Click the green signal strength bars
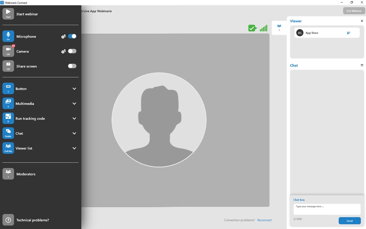Viewport: 366px width, 229px height. click(264, 28)
